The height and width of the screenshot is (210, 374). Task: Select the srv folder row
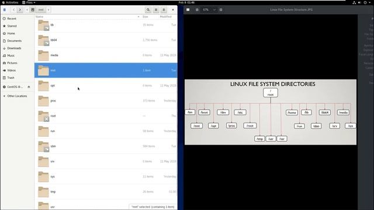point(106,162)
